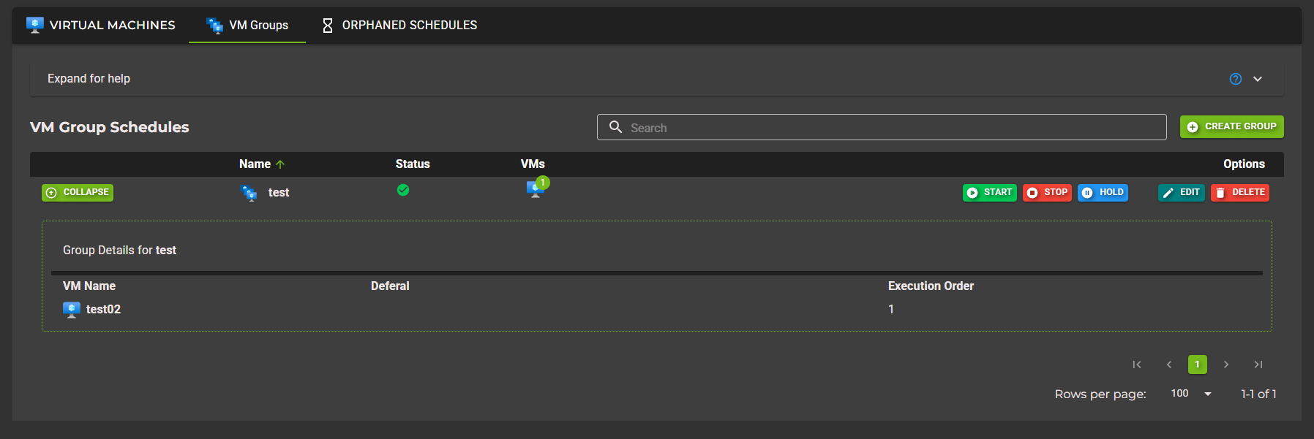Click the pencil icon on the Edit button
Image resolution: width=1314 pixels, height=439 pixels.
click(1168, 192)
